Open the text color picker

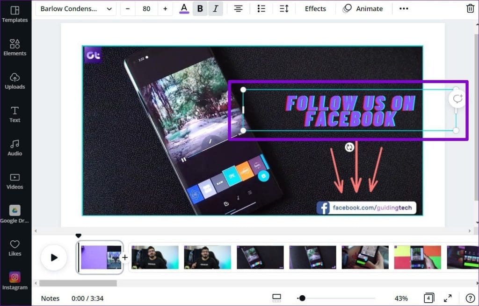tap(184, 8)
